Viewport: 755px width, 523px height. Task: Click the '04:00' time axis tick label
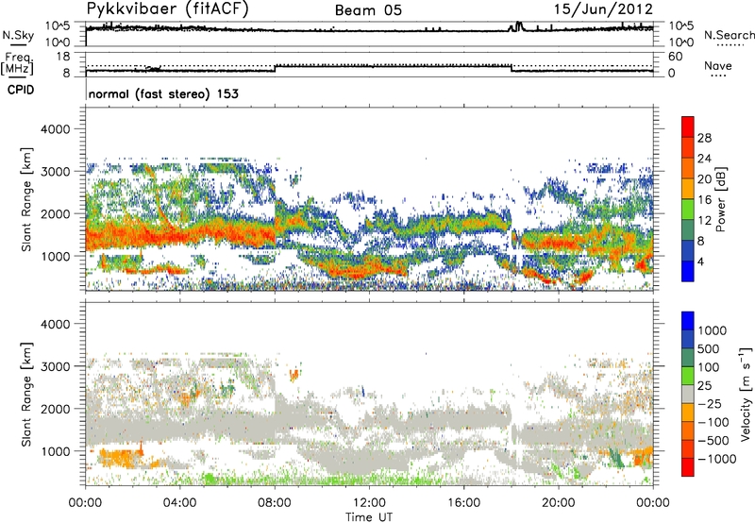coord(179,503)
